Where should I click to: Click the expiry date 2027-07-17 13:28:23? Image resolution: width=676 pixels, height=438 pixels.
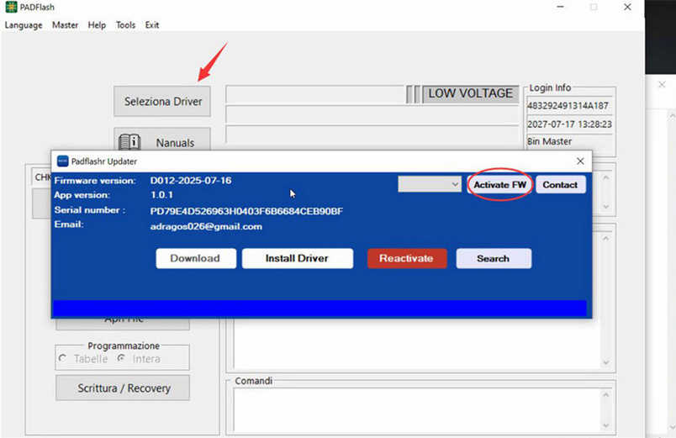569,124
